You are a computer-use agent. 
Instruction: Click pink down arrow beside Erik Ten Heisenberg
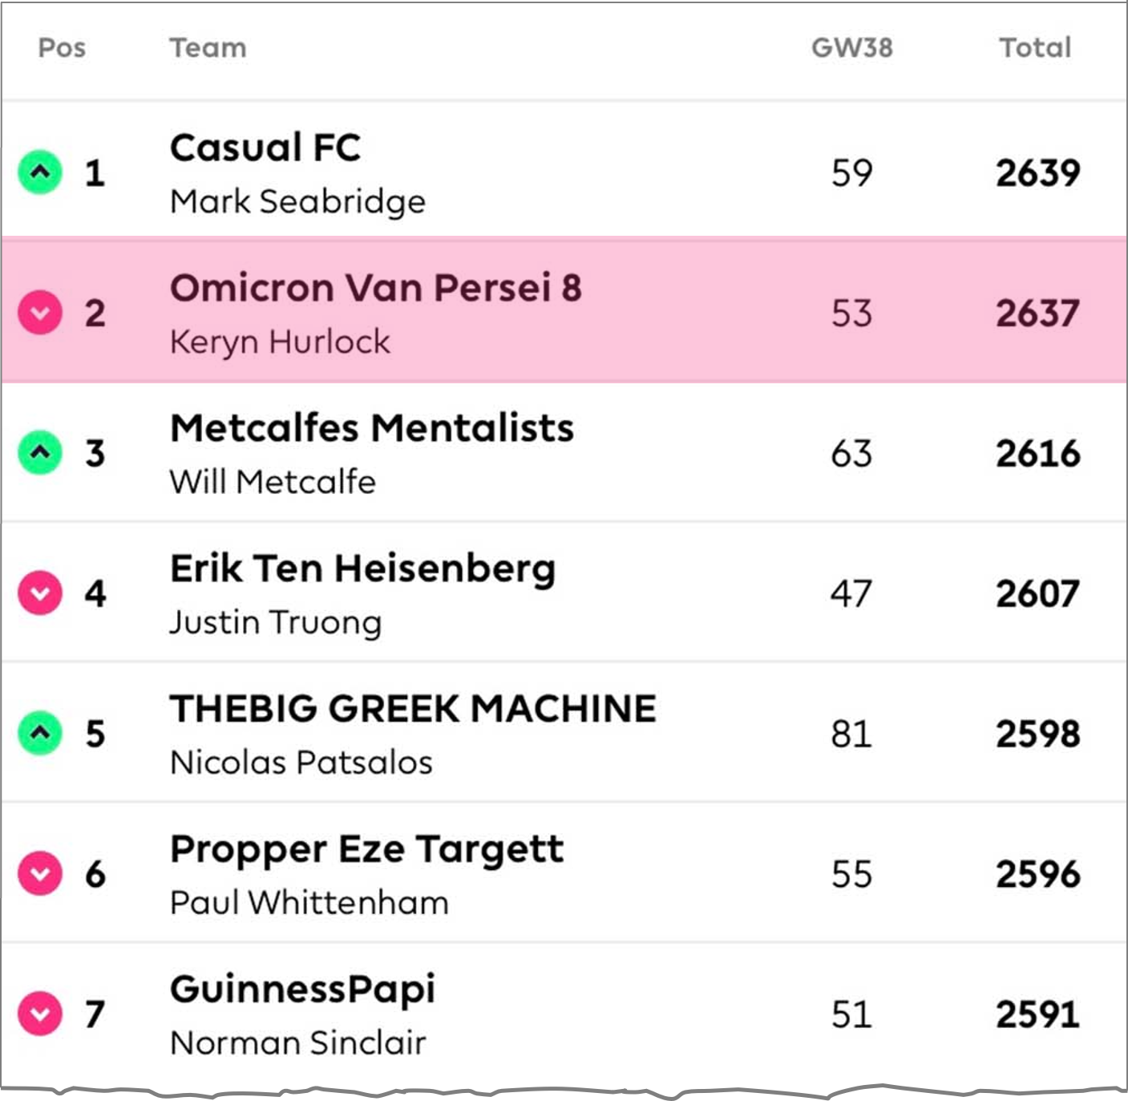40,593
